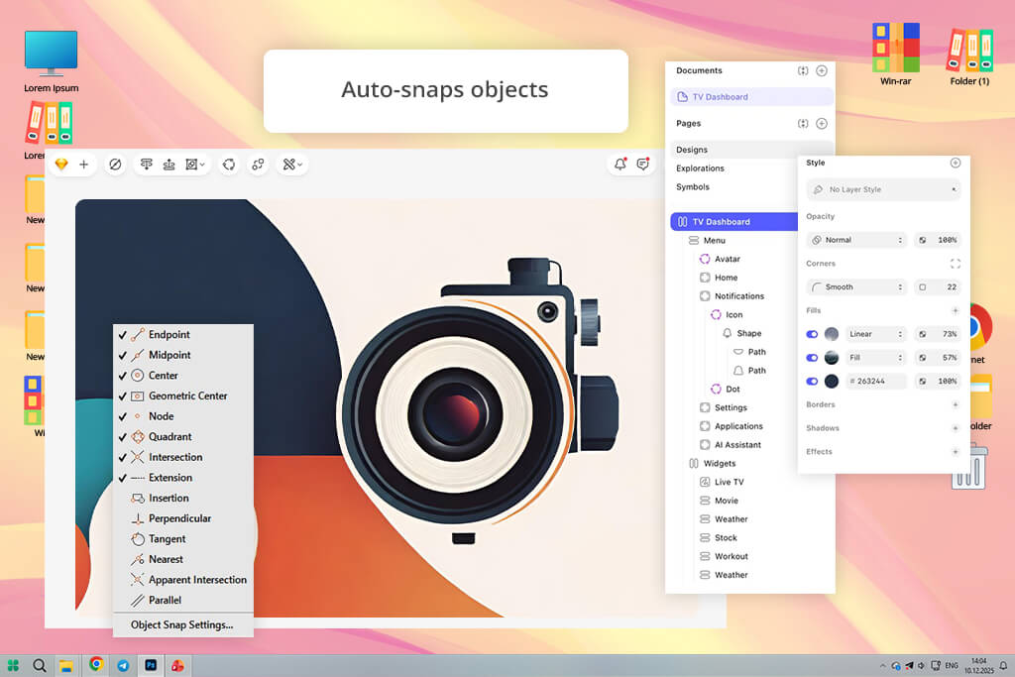Image resolution: width=1015 pixels, height=677 pixels.
Task: Click the Sketch diamond logo icon
Action: pyautogui.click(x=61, y=165)
